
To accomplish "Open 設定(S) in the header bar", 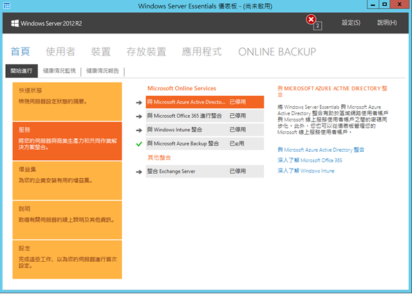I will click(351, 23).
